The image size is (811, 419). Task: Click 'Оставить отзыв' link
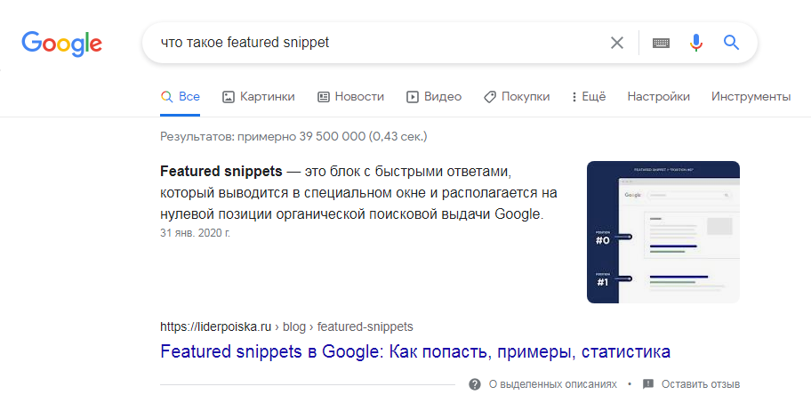point(701,384)
